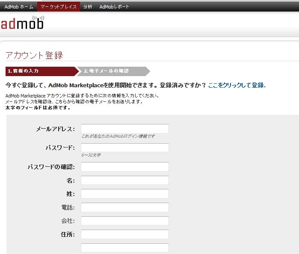Open the AdMob ホーム menu item
Image resolution: width=299 pixels, height=254 pixels.
click(19, 6)
